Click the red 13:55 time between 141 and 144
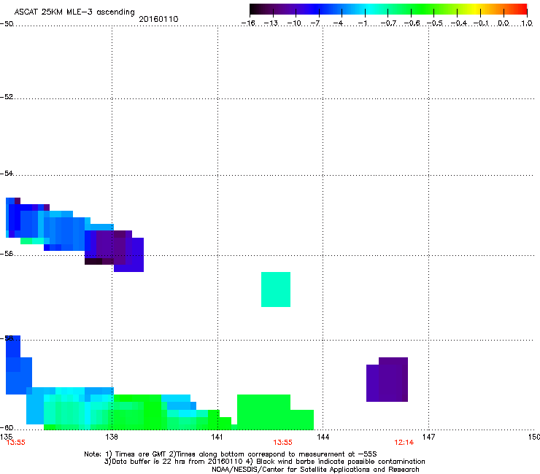This screenshot has width=540, height=474. point(282,443)
